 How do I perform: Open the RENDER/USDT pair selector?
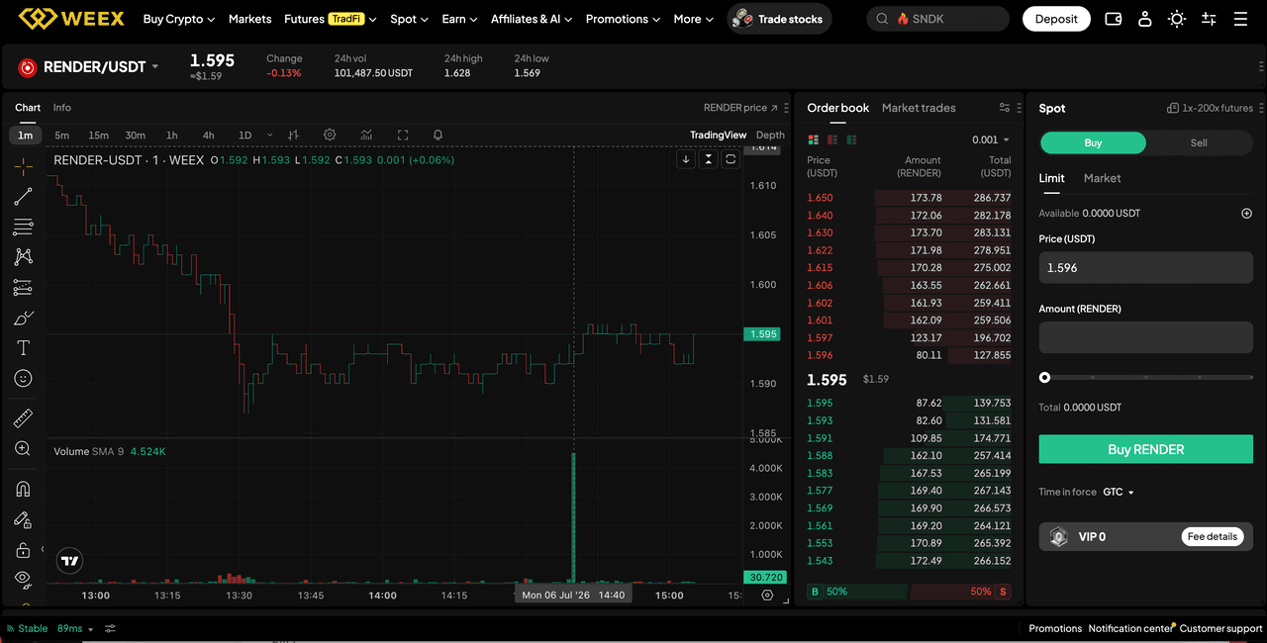89,66
